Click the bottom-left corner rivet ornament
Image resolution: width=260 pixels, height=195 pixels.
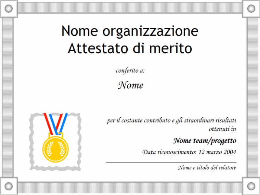point(9,186)
